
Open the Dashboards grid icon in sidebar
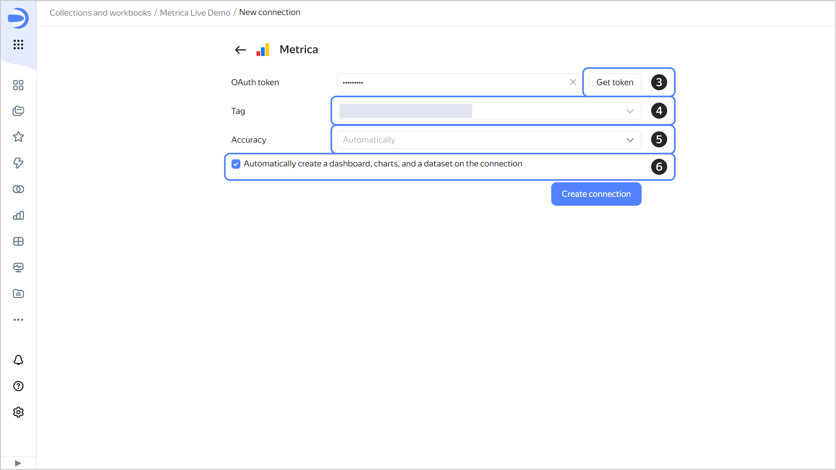18,242
